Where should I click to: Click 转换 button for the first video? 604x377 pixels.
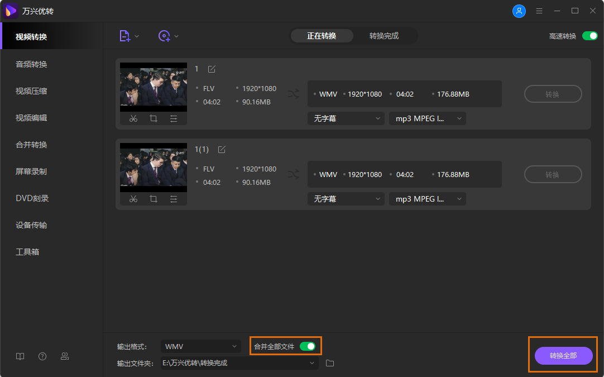[553, 94]
